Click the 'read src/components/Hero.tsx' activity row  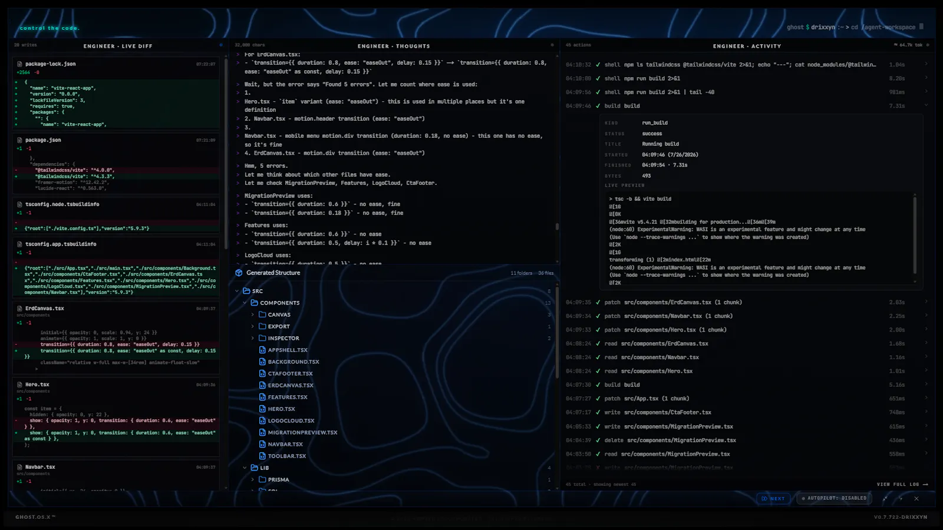pos(747,371)
